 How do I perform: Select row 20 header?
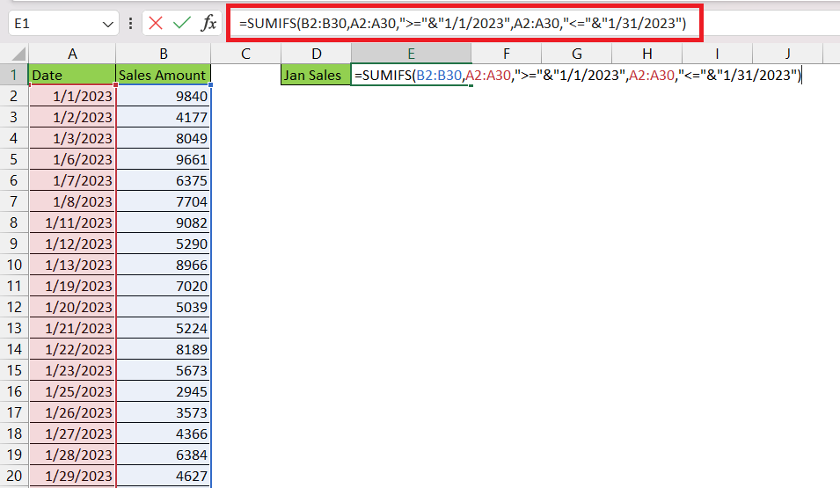pos(14,476)
